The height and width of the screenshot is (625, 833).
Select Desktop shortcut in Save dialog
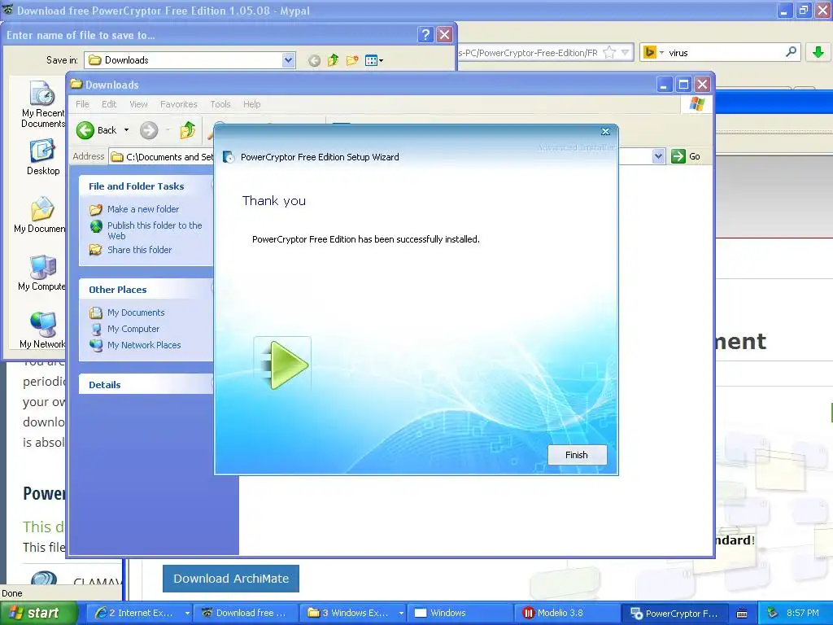pyautogui.click(x=42, y=157)
